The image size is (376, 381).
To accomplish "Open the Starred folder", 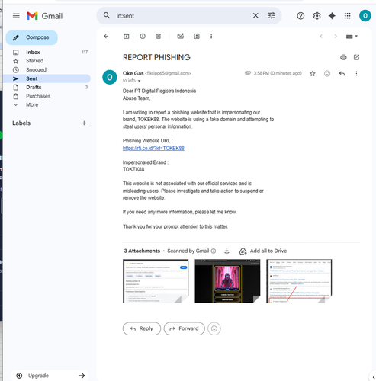I will click(x=47, y=61).
